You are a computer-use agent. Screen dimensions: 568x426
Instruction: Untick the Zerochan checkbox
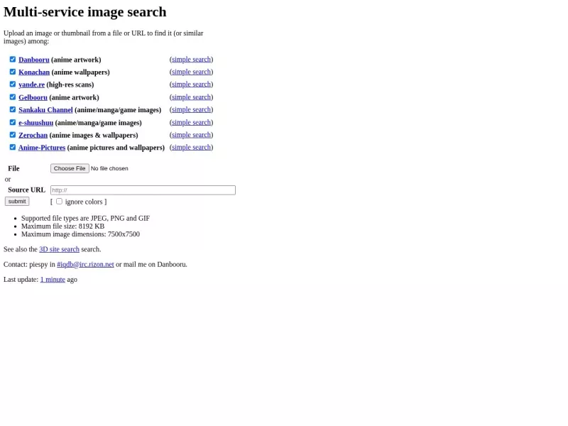pos(13,135)
